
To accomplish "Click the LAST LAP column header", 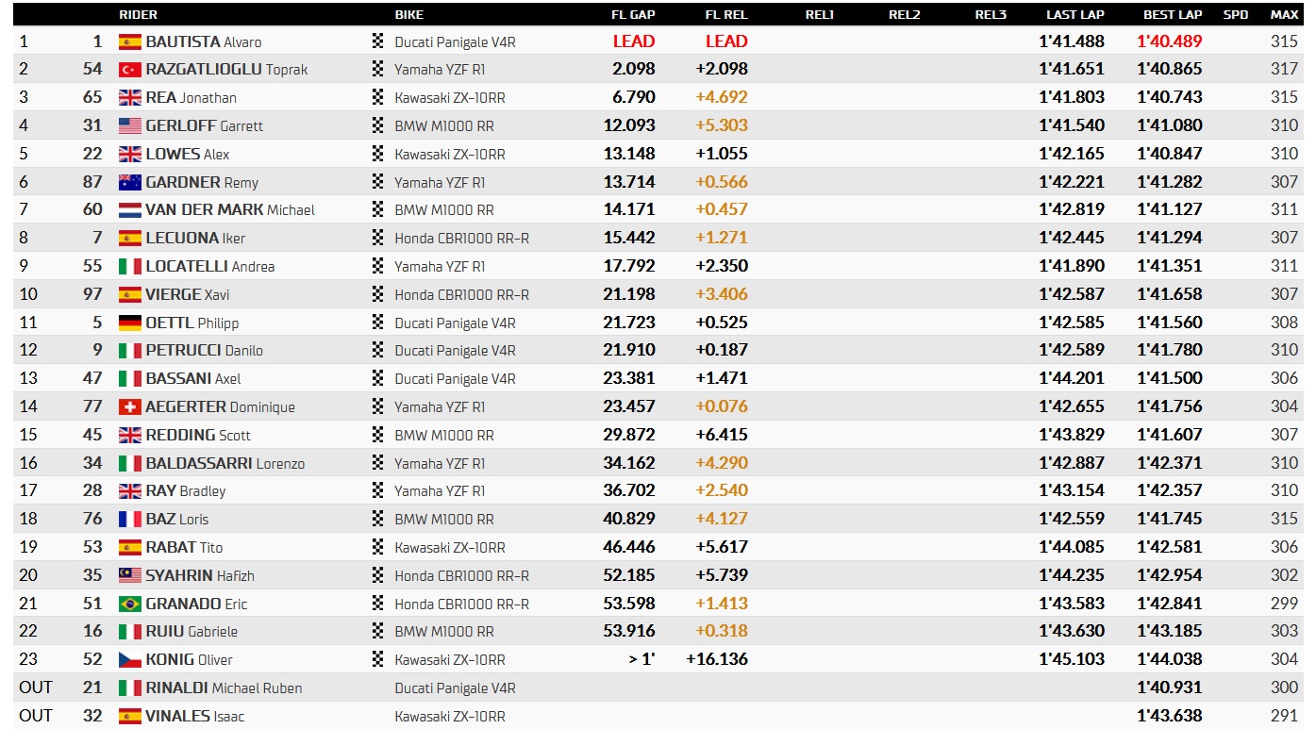I will [1075, 14].
